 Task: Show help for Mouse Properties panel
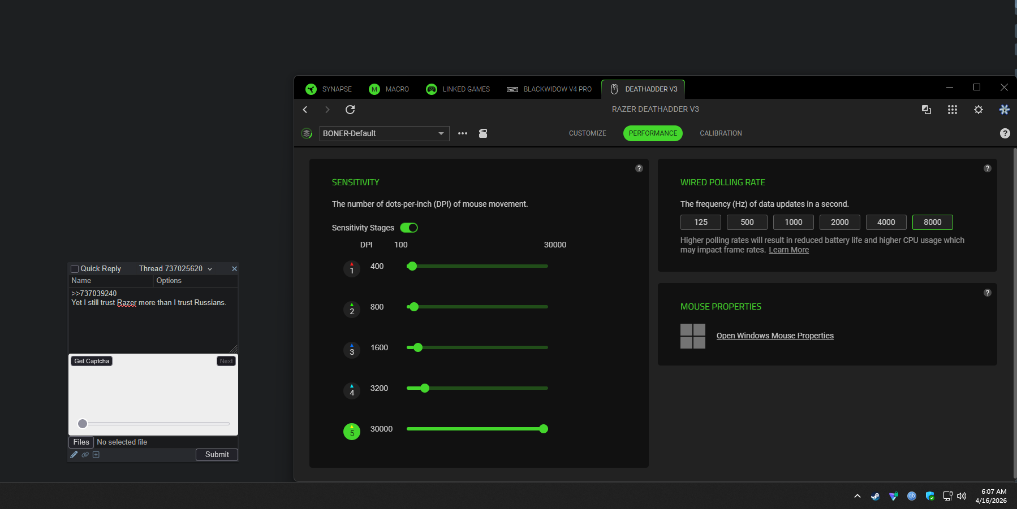coord(988,293)
